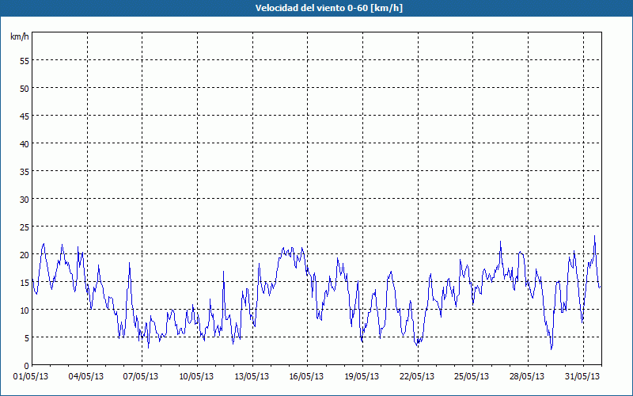
Task: Click the y-axis value '5'
Action: tap(27, 338)
